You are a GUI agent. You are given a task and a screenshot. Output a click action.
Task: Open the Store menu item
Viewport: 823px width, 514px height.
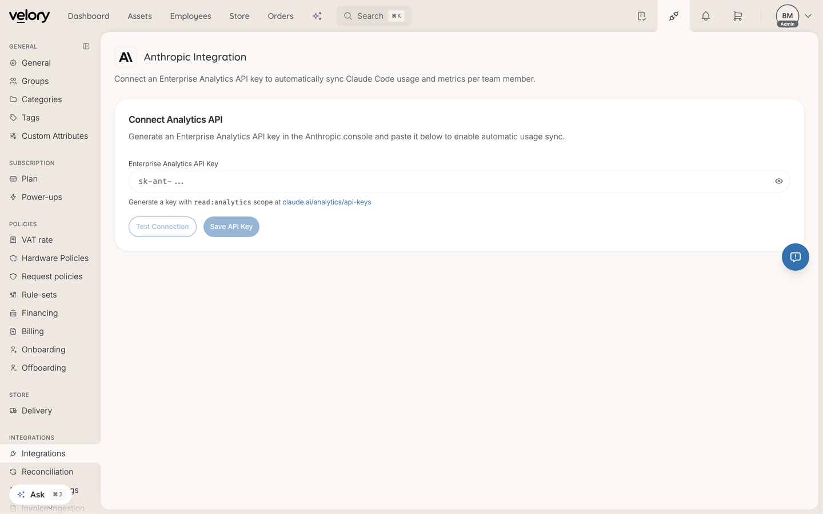(x=239, y=16)
